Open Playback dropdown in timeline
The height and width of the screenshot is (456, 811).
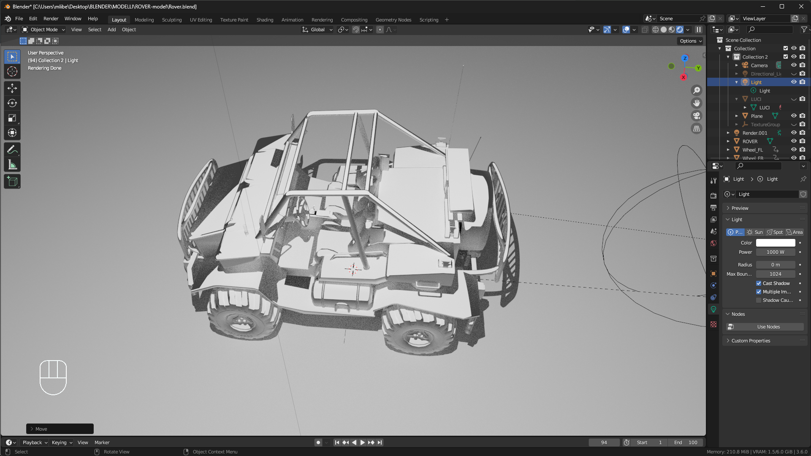[x=35, y=442]
